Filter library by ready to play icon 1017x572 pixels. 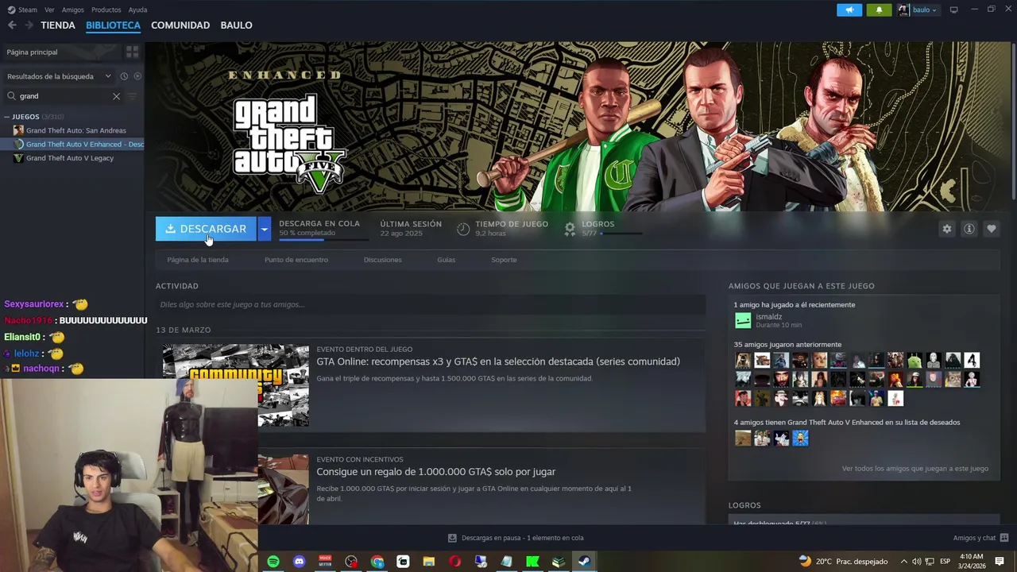137,76
